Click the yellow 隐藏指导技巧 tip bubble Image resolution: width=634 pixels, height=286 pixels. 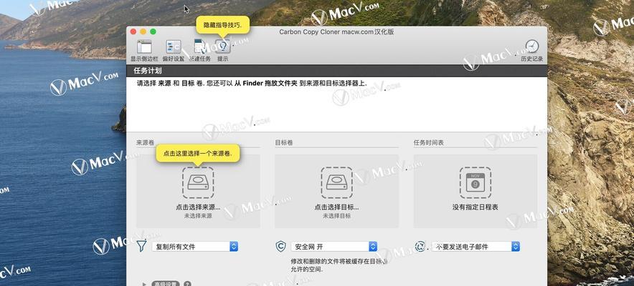point(222,25)
